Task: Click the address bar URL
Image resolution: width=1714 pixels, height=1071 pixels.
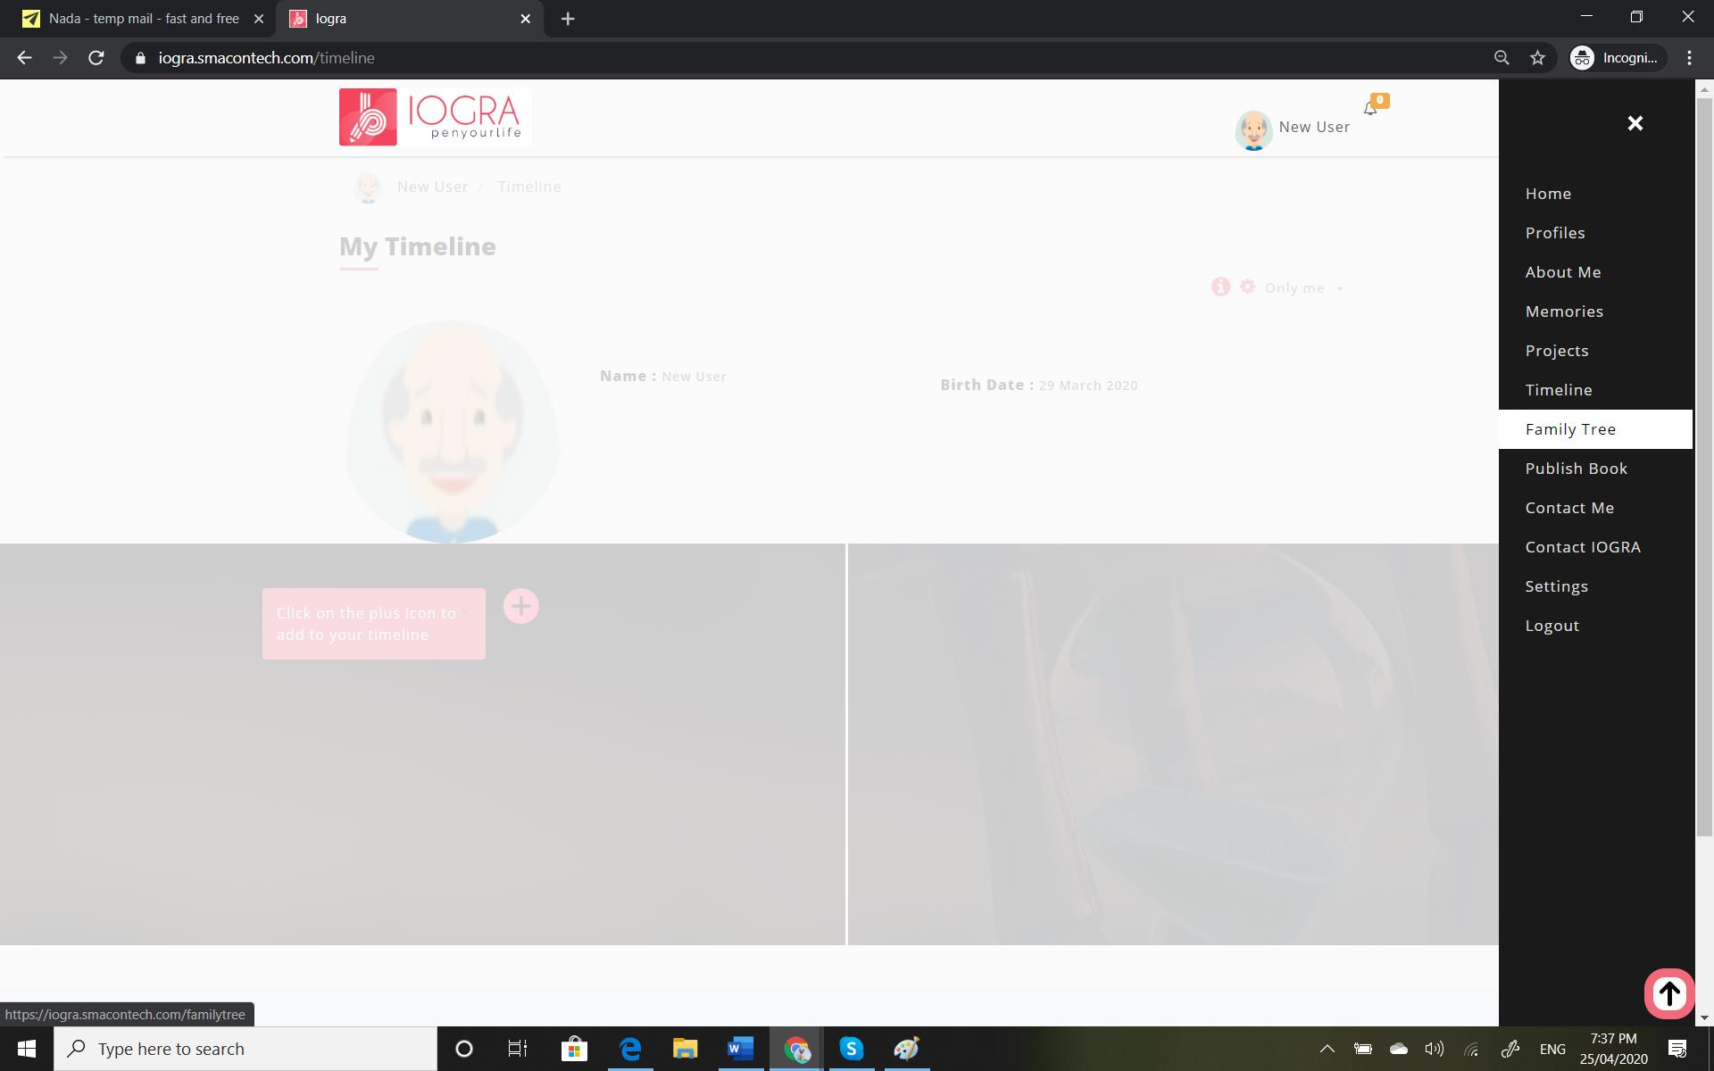Action: coord(266,58)
